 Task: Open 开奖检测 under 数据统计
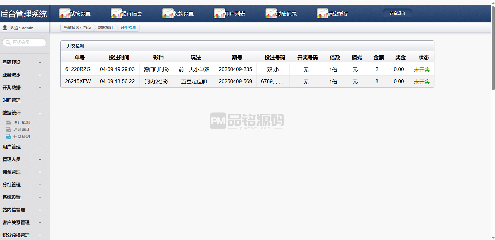click(x=22, y=137)
